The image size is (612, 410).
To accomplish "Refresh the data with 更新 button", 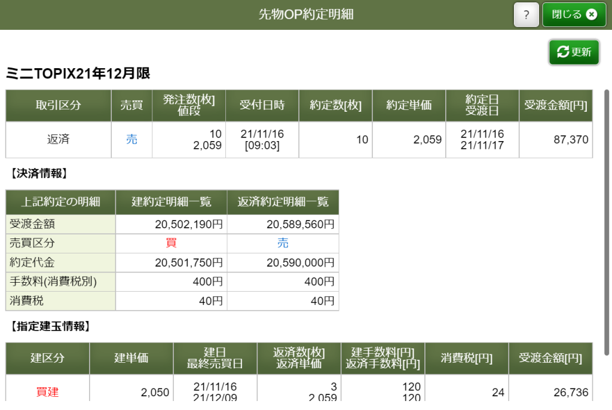I will [574, 52].
